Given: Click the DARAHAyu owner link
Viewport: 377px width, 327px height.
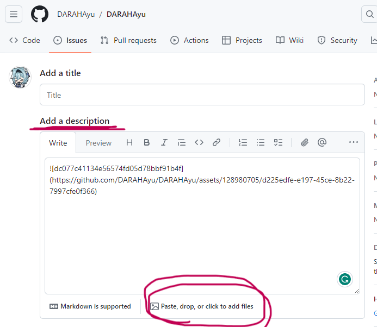Looking at the screenshot, I should click(76, 15).
